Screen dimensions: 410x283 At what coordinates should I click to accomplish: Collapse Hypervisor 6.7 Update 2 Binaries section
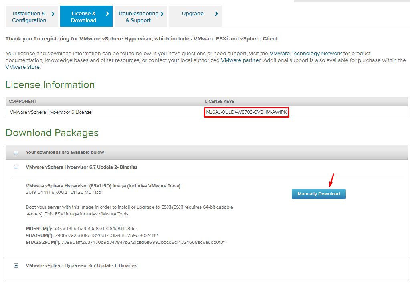tap(16, 167)
